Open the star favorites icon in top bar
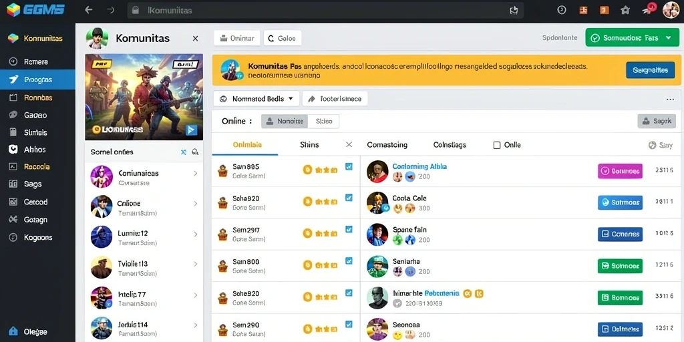 [x=625, y=10]
